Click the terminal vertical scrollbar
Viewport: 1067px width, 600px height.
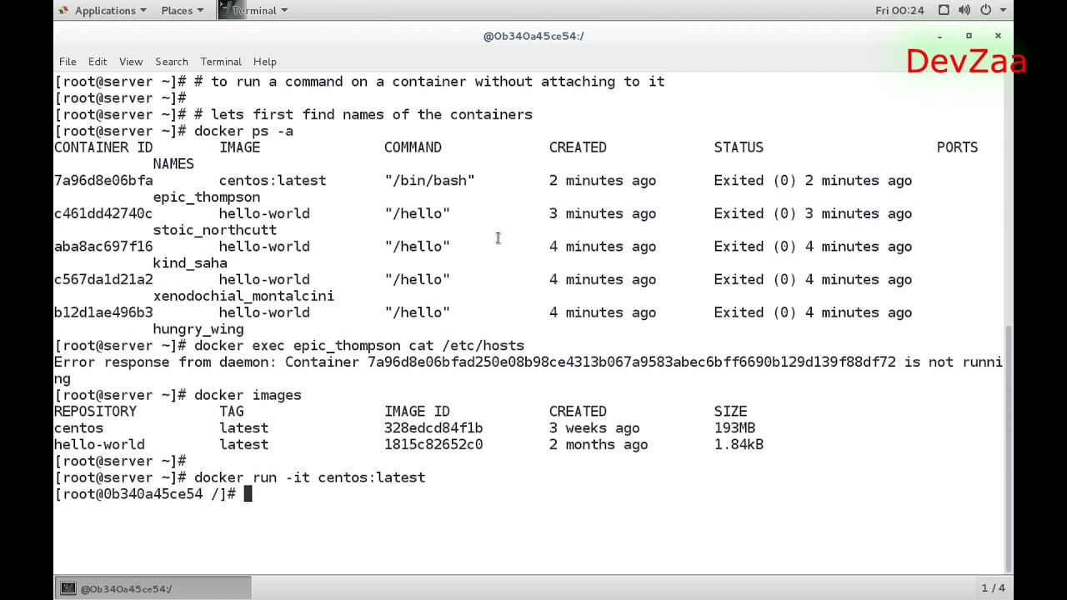(1008, 447)
